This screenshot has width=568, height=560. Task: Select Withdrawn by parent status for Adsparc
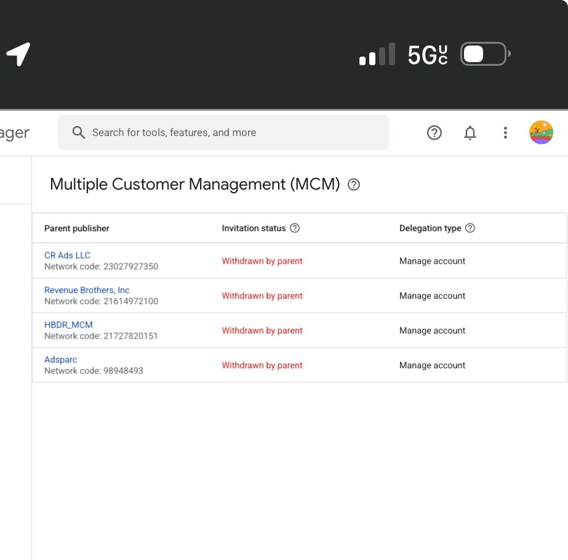click(x=262, y=366)
